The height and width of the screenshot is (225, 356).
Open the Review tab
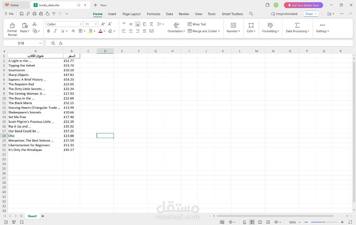click(x=184, y=14)
